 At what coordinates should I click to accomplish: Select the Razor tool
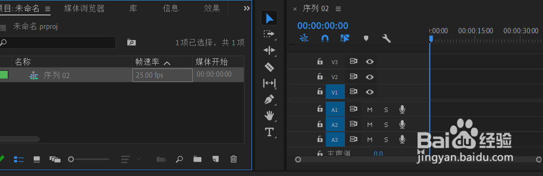[x=269, y=67]
